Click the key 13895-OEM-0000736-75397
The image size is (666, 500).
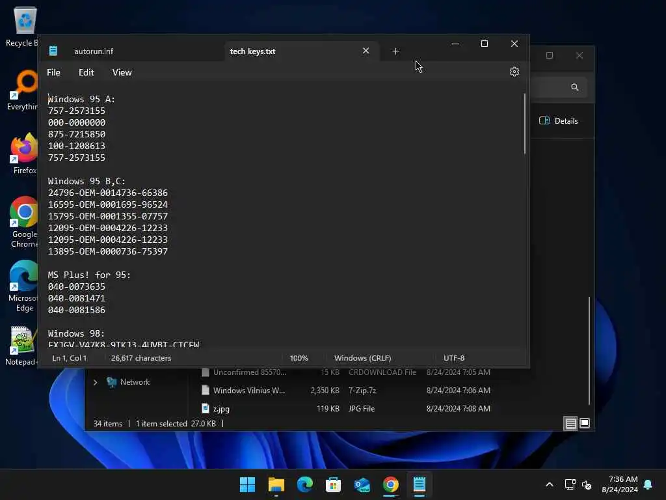(x=108, y=252)
